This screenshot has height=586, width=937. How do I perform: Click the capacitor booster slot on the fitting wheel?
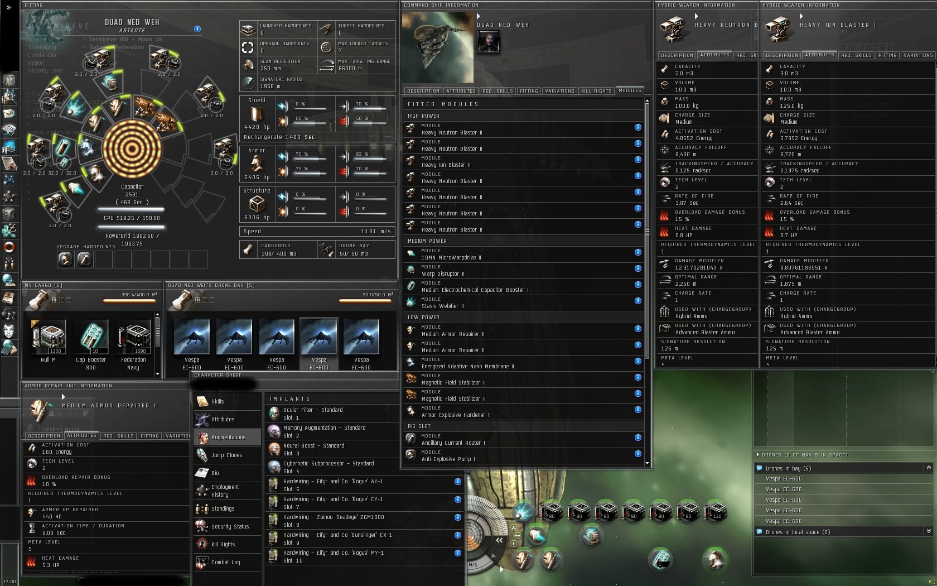click(x=63, y=147)
